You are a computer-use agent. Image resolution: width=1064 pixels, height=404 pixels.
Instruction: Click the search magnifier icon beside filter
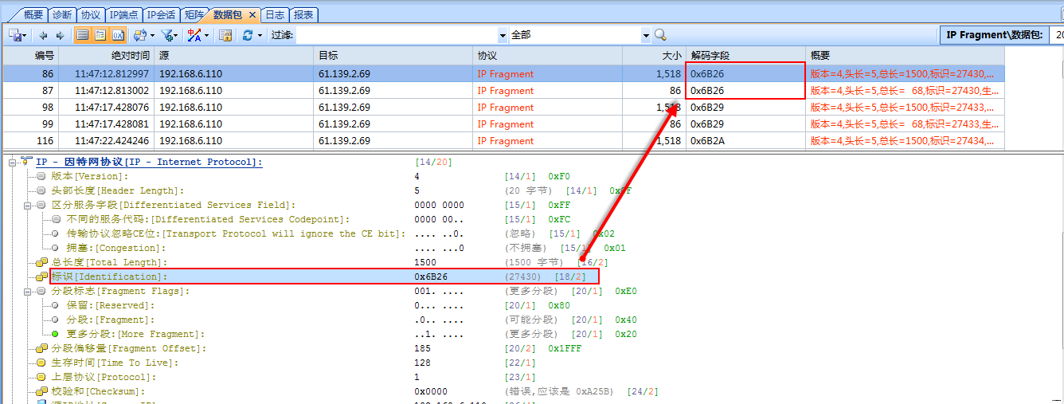660,35
